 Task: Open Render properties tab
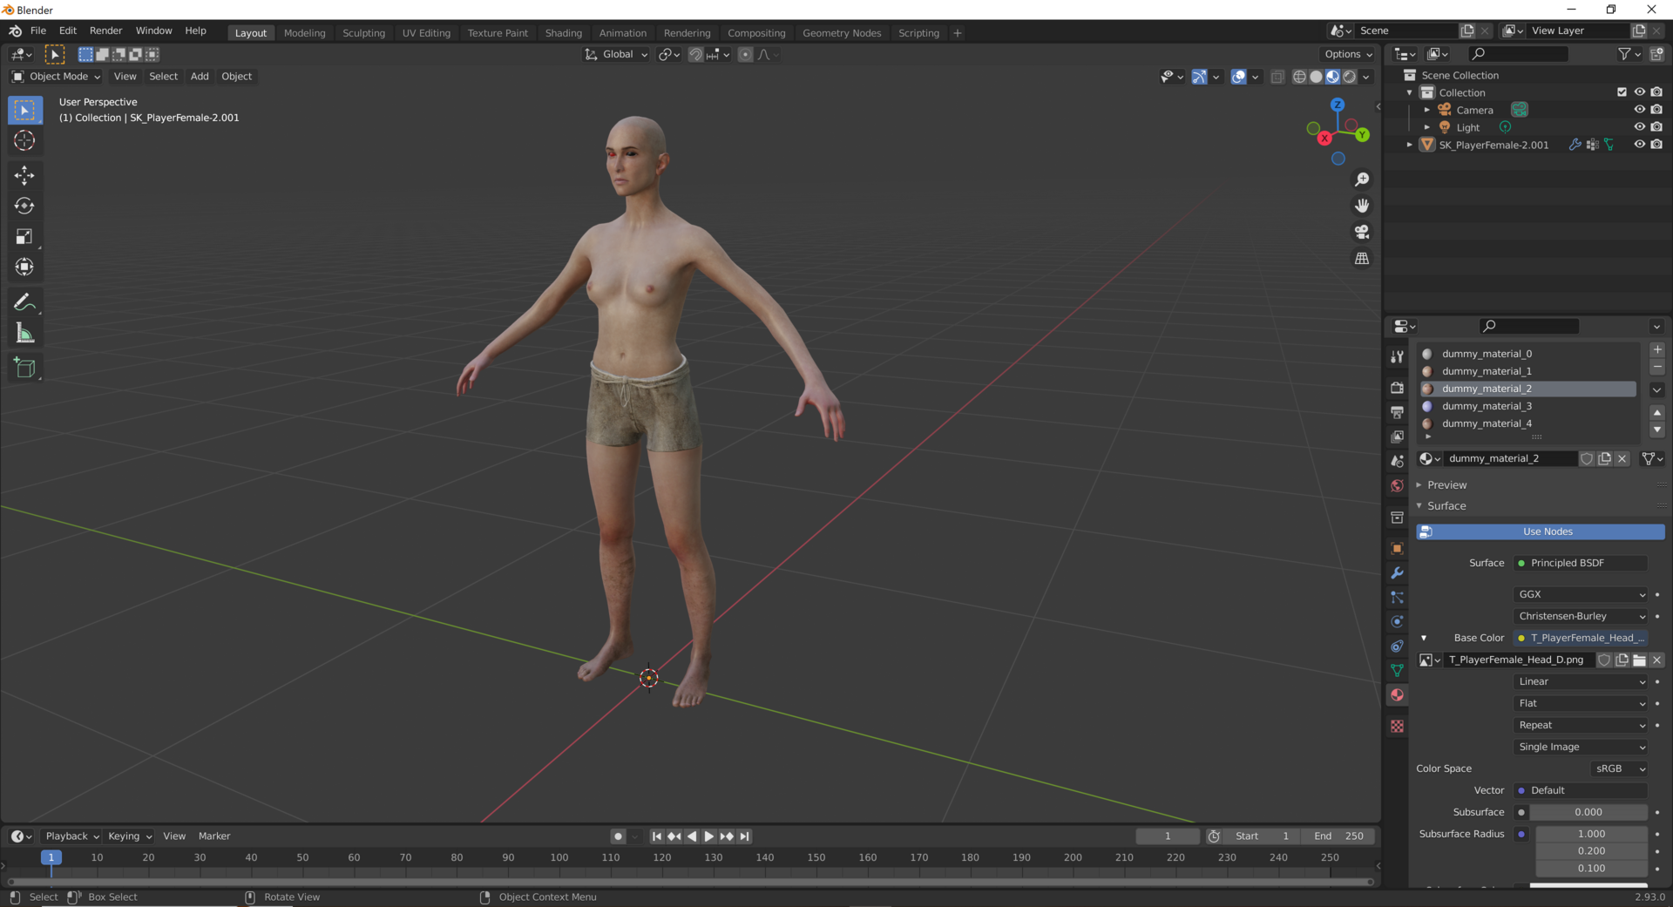pos(1397,388)
